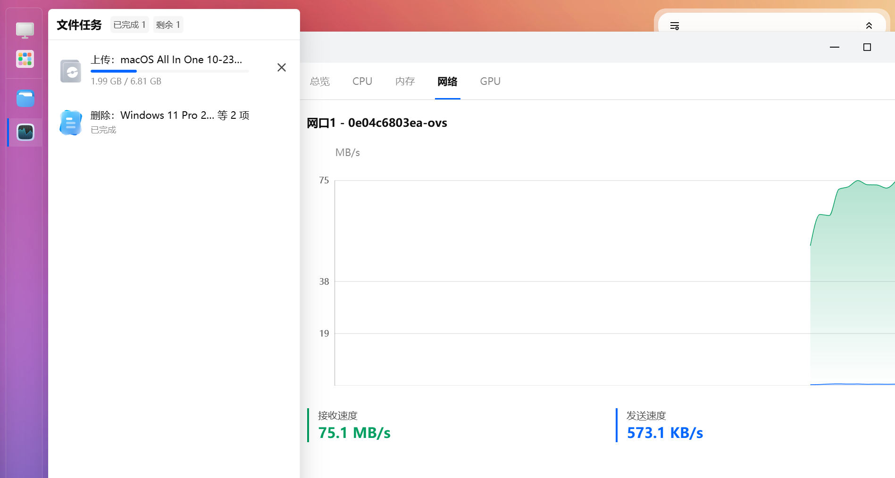Screen dimensions: 895x478
Task: Select the 上传 macOS All In One task title
Action: (x=167, y=60)
